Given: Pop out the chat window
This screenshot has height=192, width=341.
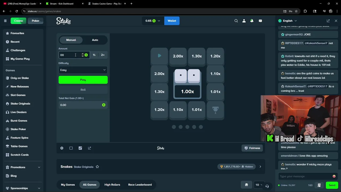Looking at the screenshot, I should 328,21.
